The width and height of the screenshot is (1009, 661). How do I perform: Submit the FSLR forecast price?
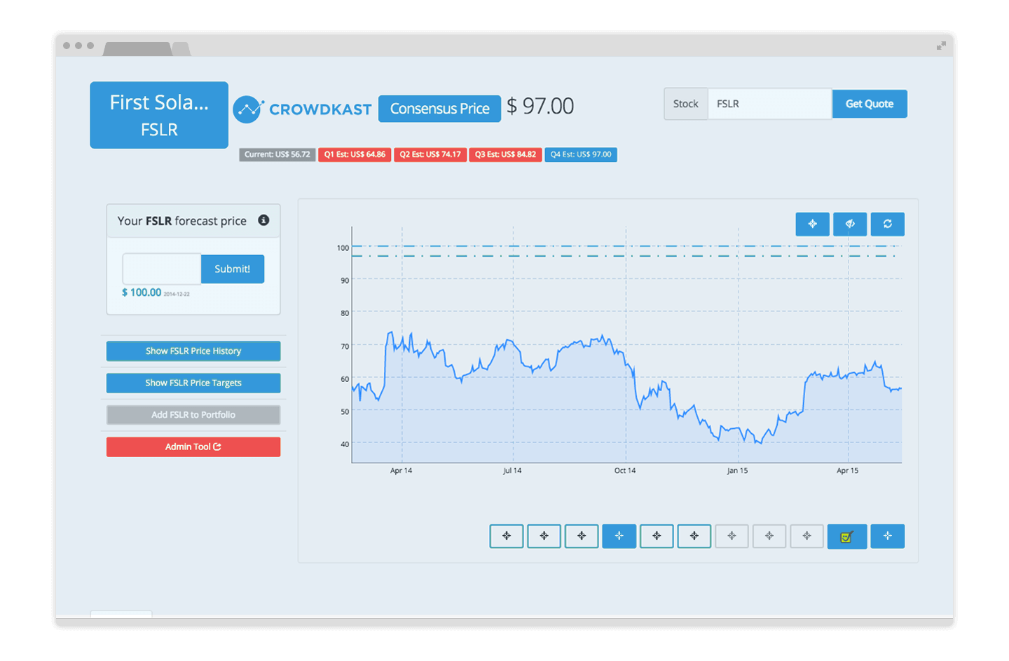[x=233, y=269]
